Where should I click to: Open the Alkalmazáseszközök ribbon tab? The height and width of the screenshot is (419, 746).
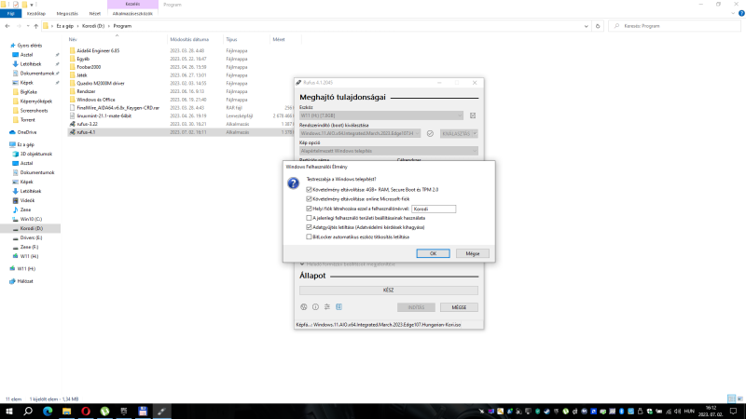click(x=132, y=14)
